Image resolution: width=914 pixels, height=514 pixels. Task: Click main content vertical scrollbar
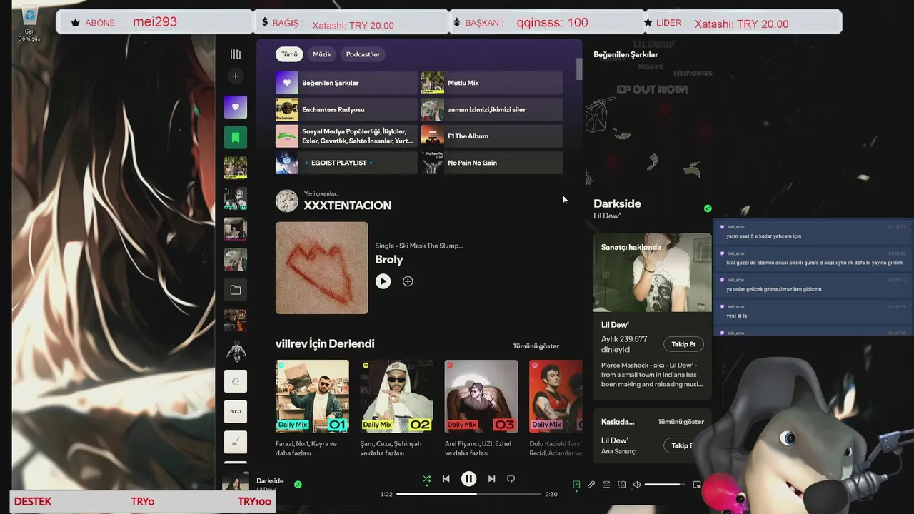579,69
